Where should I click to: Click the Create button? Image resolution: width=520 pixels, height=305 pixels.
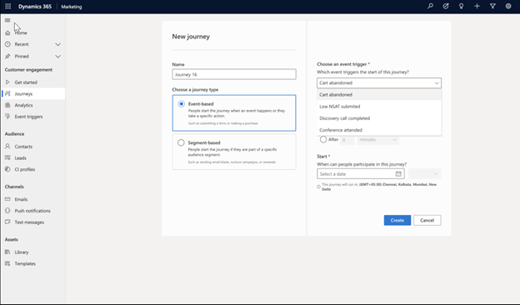point(397,220)
